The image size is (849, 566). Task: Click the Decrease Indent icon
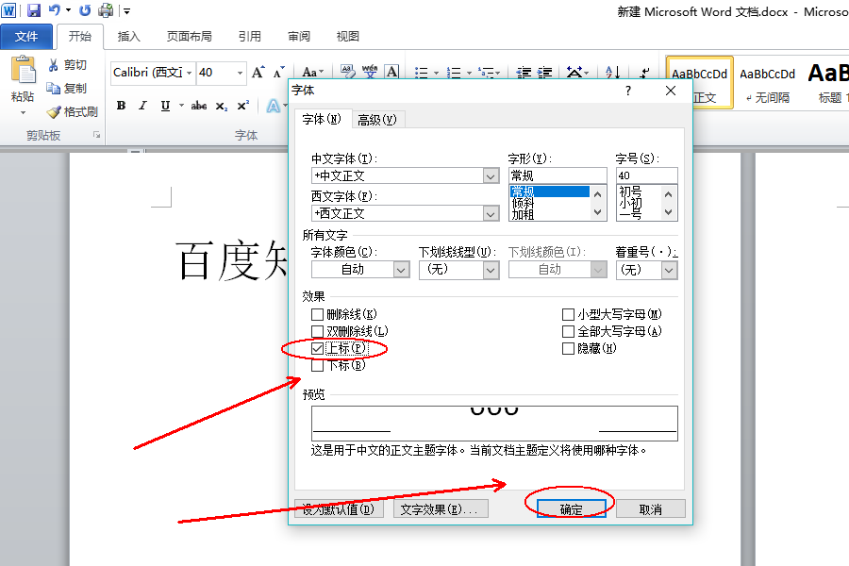pyautogui.click(x=524, y=73)
